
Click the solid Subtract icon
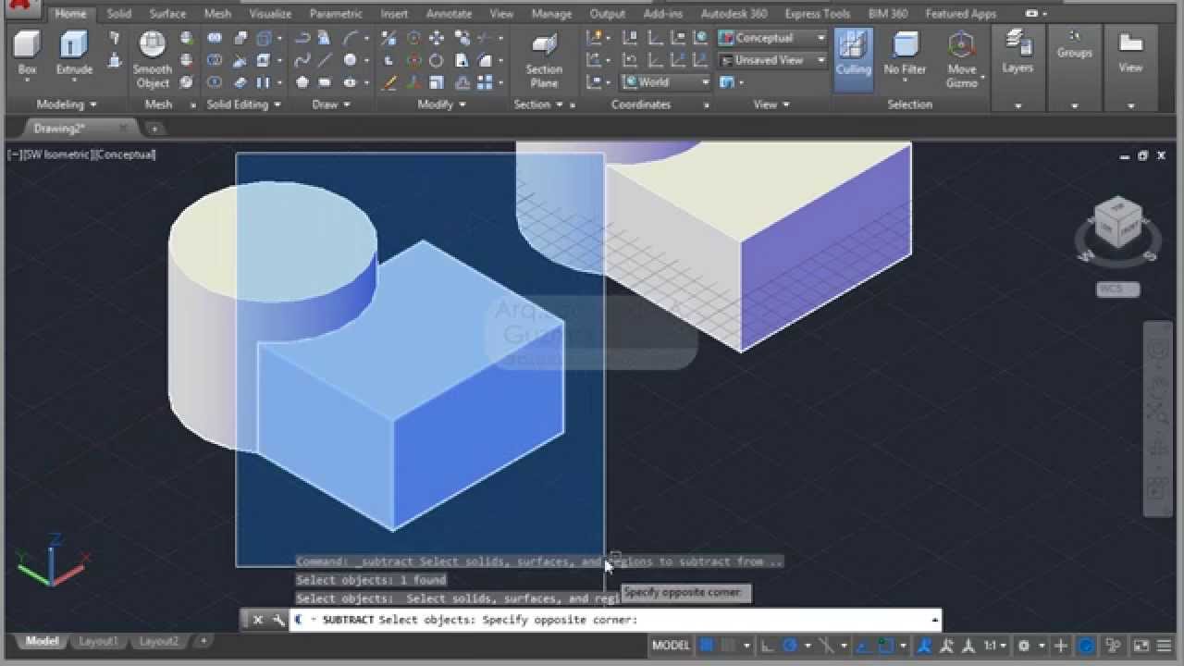coord(215,60)
